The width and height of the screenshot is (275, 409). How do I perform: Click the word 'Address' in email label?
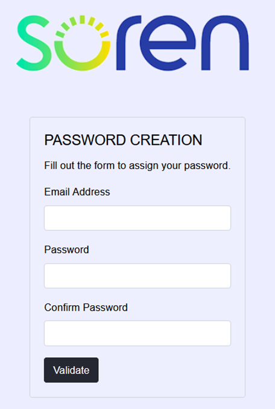point(91,192)
